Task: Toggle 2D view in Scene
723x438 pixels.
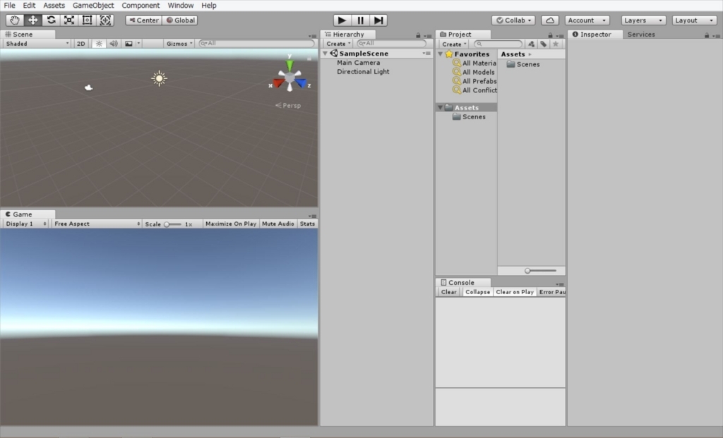Action: click(x=80, y=44)
